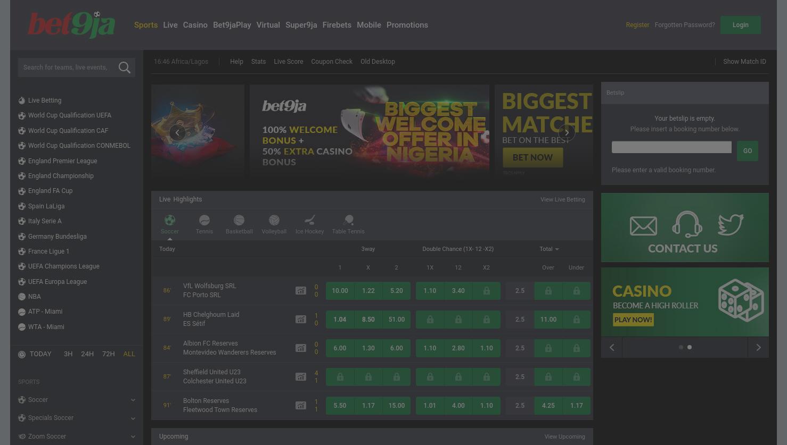Select first promo carousel dot
Viewport: 787px width, 445px height.
point(681,347)
